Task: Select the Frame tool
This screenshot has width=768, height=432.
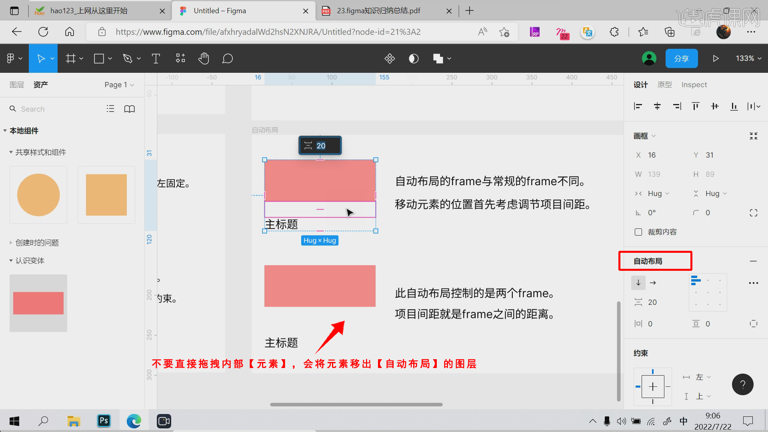Action: [71, 58]
